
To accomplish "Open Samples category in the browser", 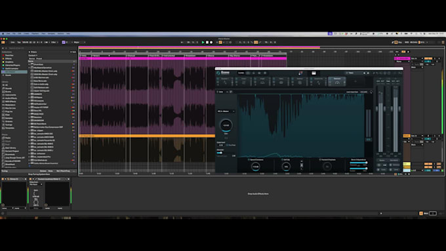I will 9,118.
